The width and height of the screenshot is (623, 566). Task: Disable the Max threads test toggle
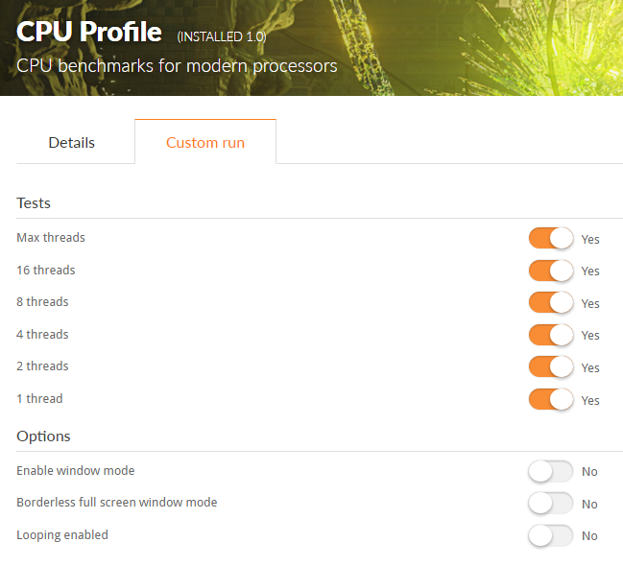pyautogui.click(x=551, y=238)
